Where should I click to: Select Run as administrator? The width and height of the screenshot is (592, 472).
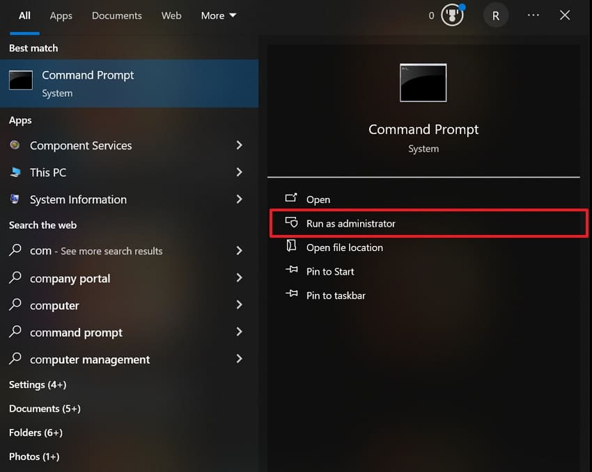pyautogui.click(x=351, y=223)
